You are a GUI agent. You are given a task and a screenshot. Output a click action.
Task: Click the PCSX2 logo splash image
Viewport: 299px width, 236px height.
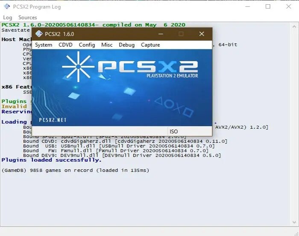pos(122,88)
